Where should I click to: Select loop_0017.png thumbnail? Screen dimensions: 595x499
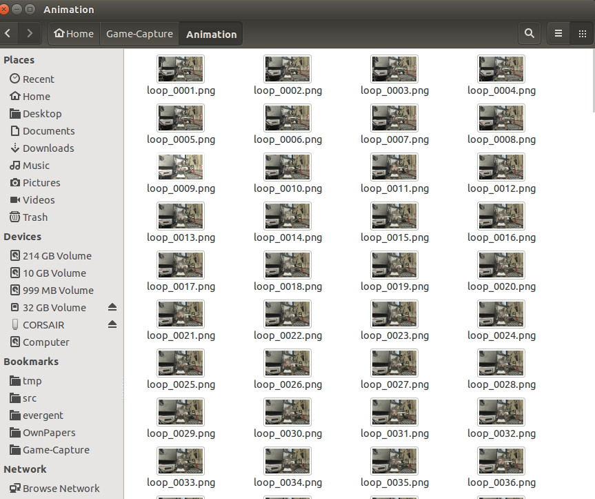[181, 265]
